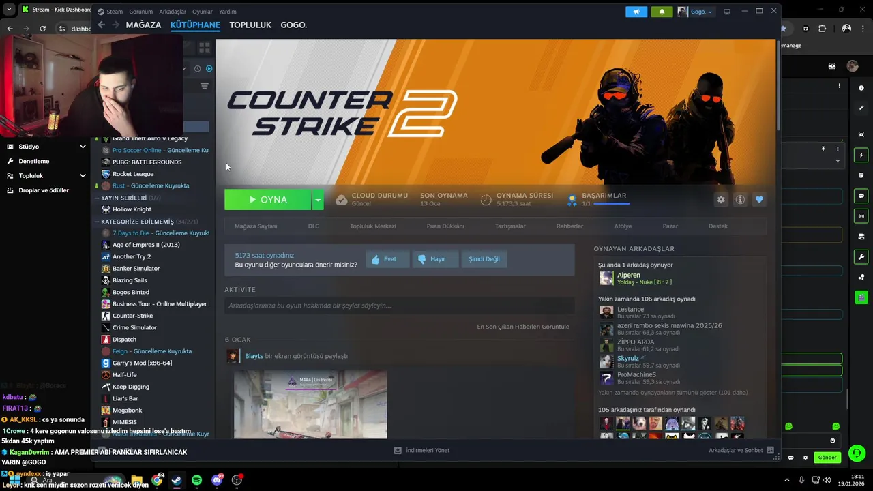Select PUBG: BATTLEGROUNDS in library
Image resolution: width=873 pixels, height=491 pixels.
click(x=147, y=162)
